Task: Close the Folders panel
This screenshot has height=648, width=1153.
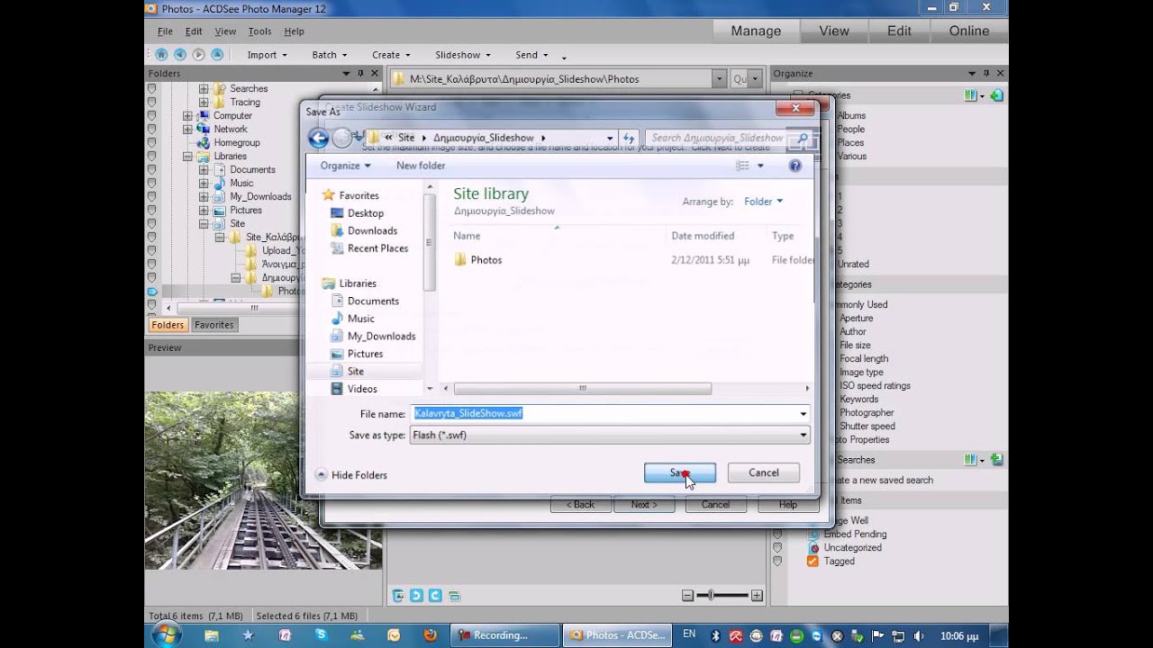Action: [x=373, y=74]
